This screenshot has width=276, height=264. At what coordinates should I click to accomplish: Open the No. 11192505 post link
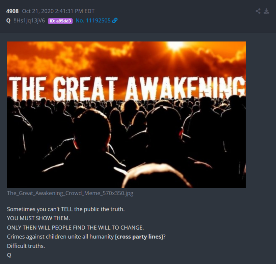point(93,21)
